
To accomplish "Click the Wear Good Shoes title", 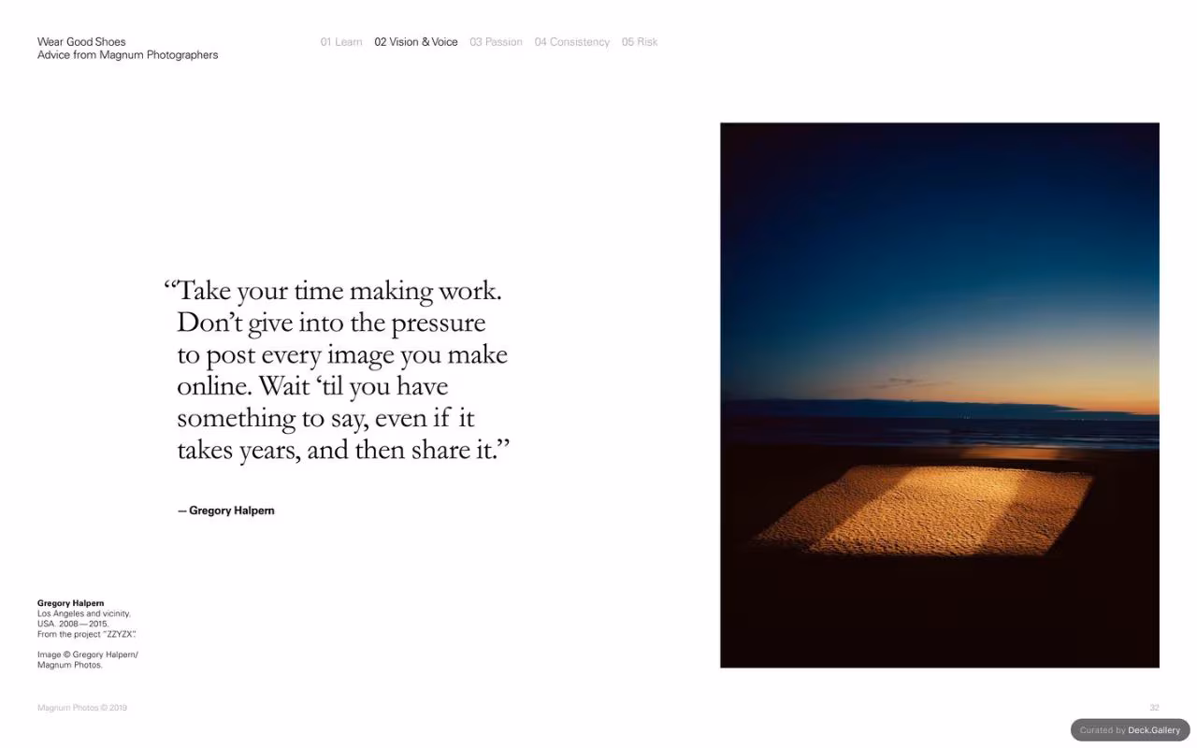I will [x=81, y=42].
